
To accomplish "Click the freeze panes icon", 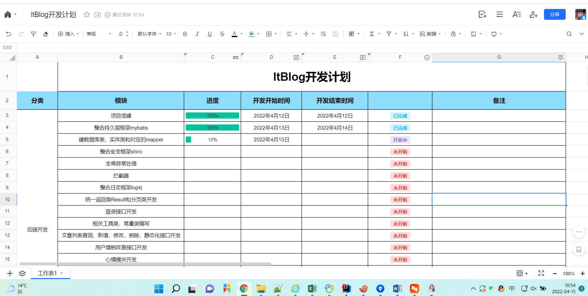I will point(473,34).
